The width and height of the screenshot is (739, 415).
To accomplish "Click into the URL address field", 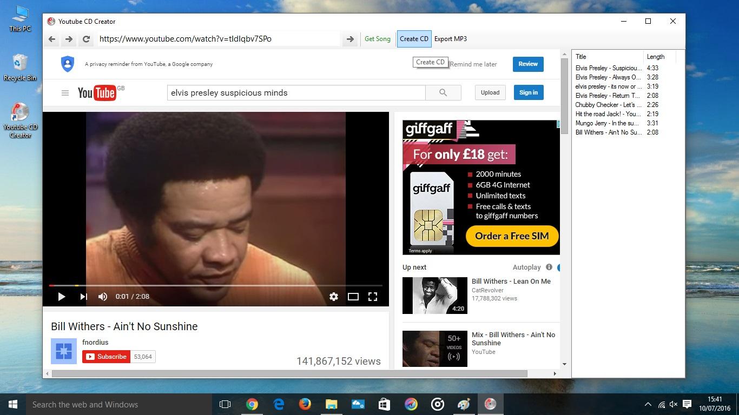I will tap(219, 39).
